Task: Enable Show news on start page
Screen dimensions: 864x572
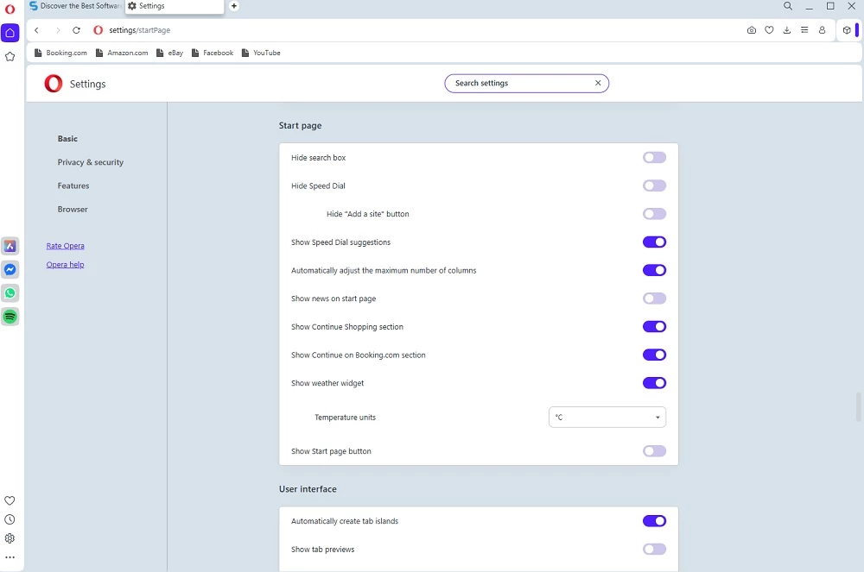Action: click(654, 299)
